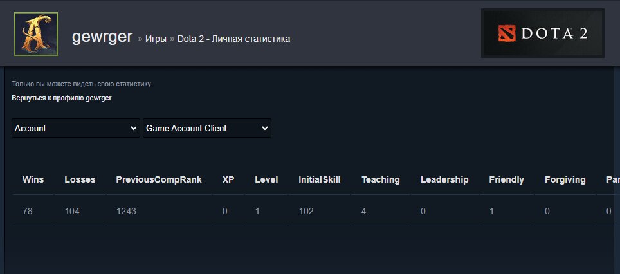Screen dimensions: 620x274
Task: Select the Losses value 104
Action: (x=72, y=211)
